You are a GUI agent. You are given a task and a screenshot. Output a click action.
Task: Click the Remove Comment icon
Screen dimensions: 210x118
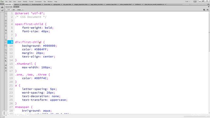coord(6,52)
